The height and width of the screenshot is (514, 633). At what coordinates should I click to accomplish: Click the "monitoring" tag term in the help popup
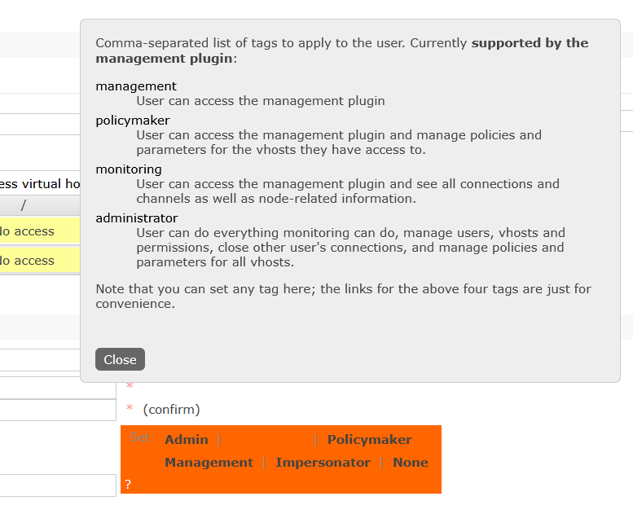point(129,169)
